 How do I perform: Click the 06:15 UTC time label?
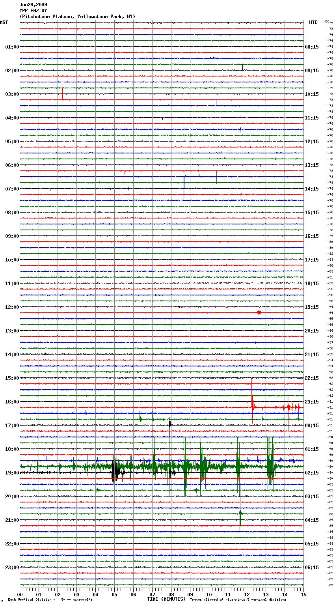pyautogui.click(x=312, y=568)
